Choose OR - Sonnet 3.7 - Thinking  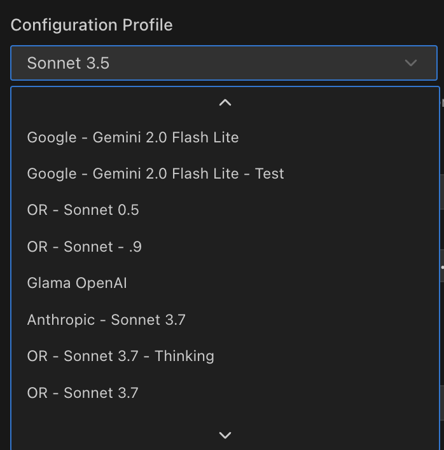120,356
